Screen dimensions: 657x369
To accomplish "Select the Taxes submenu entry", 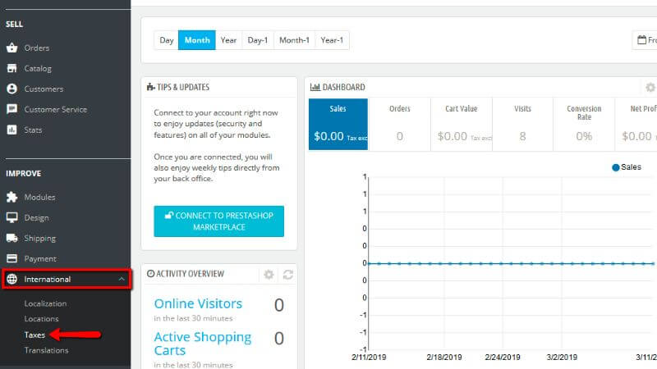I will click(x=34, y=335).
